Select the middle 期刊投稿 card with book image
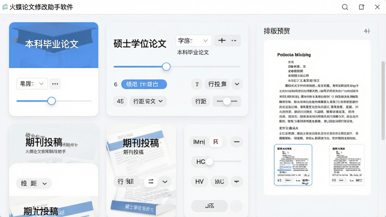Screen dimensions: 386x217 141,171
